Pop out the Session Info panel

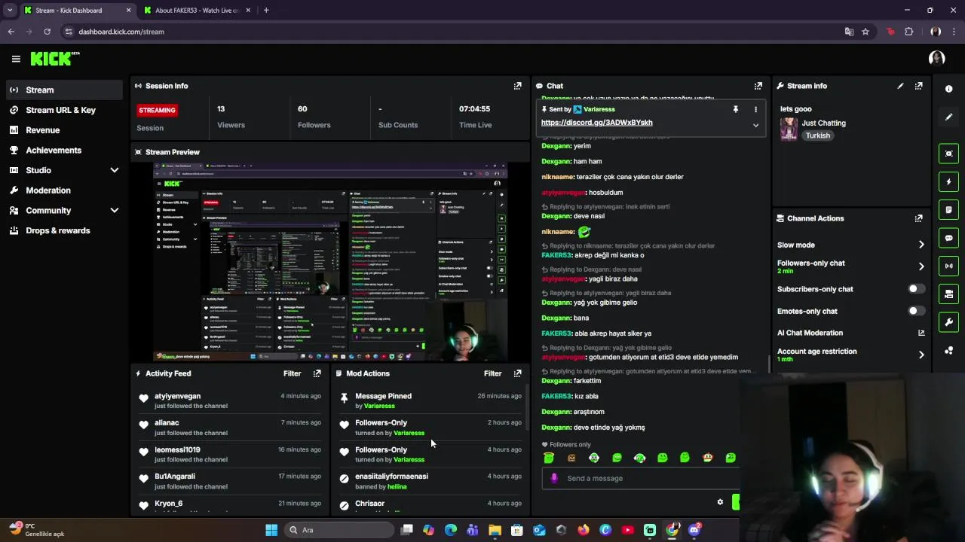point(517,86)
